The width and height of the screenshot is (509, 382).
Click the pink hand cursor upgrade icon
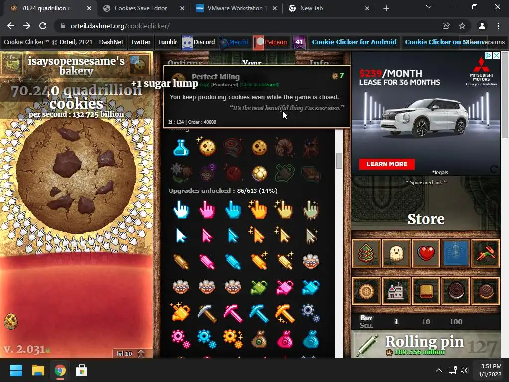[207, 209]
